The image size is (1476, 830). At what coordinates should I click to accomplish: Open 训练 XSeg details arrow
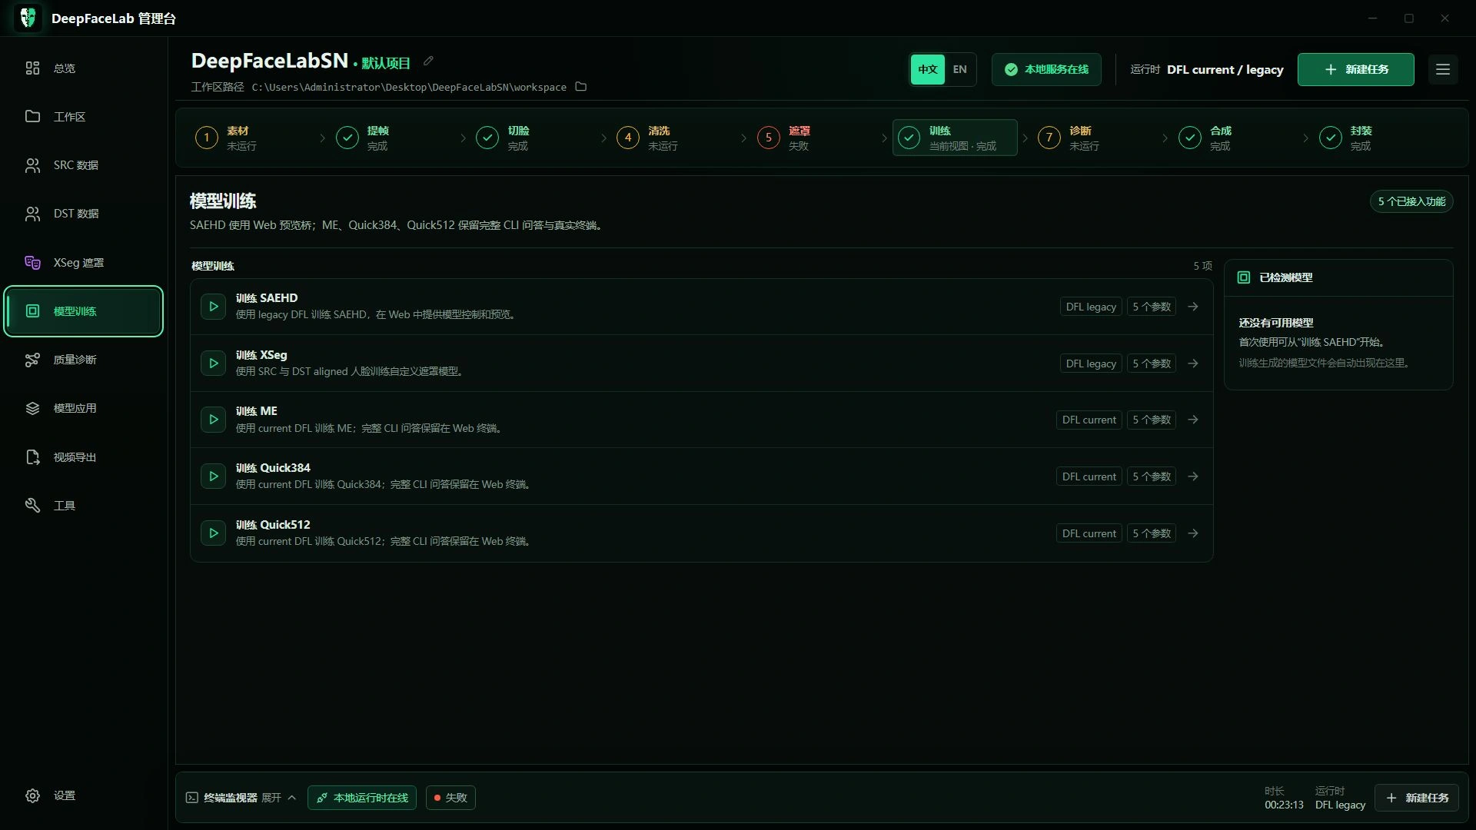click(x=1193, y=364)
